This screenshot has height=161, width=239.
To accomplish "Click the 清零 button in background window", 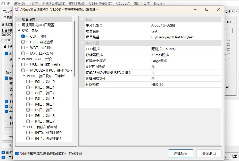I will click(x=234, y=157).
